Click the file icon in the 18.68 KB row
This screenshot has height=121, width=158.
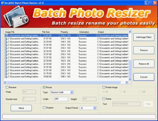(6, 76)
